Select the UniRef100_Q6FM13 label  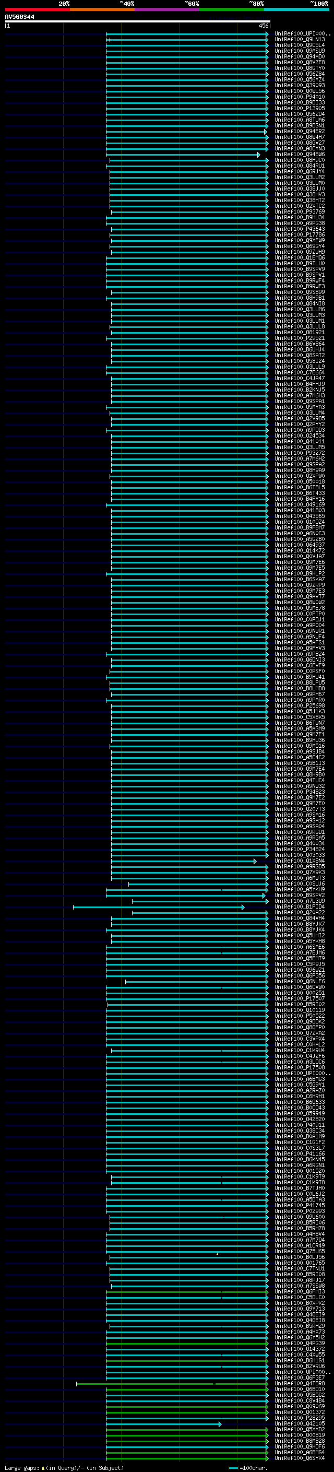pyautogui.click(x=300, y=1291)
